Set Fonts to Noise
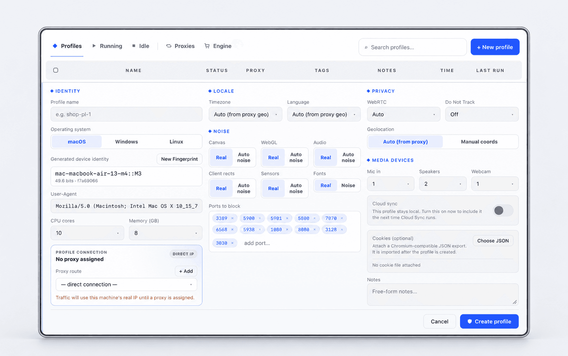The image size is (568, 356). pyautogui.click(x=348, y=185)
